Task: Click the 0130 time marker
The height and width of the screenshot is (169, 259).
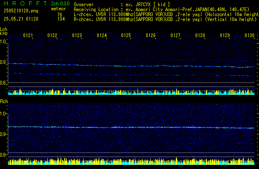Action: (250, 35)
